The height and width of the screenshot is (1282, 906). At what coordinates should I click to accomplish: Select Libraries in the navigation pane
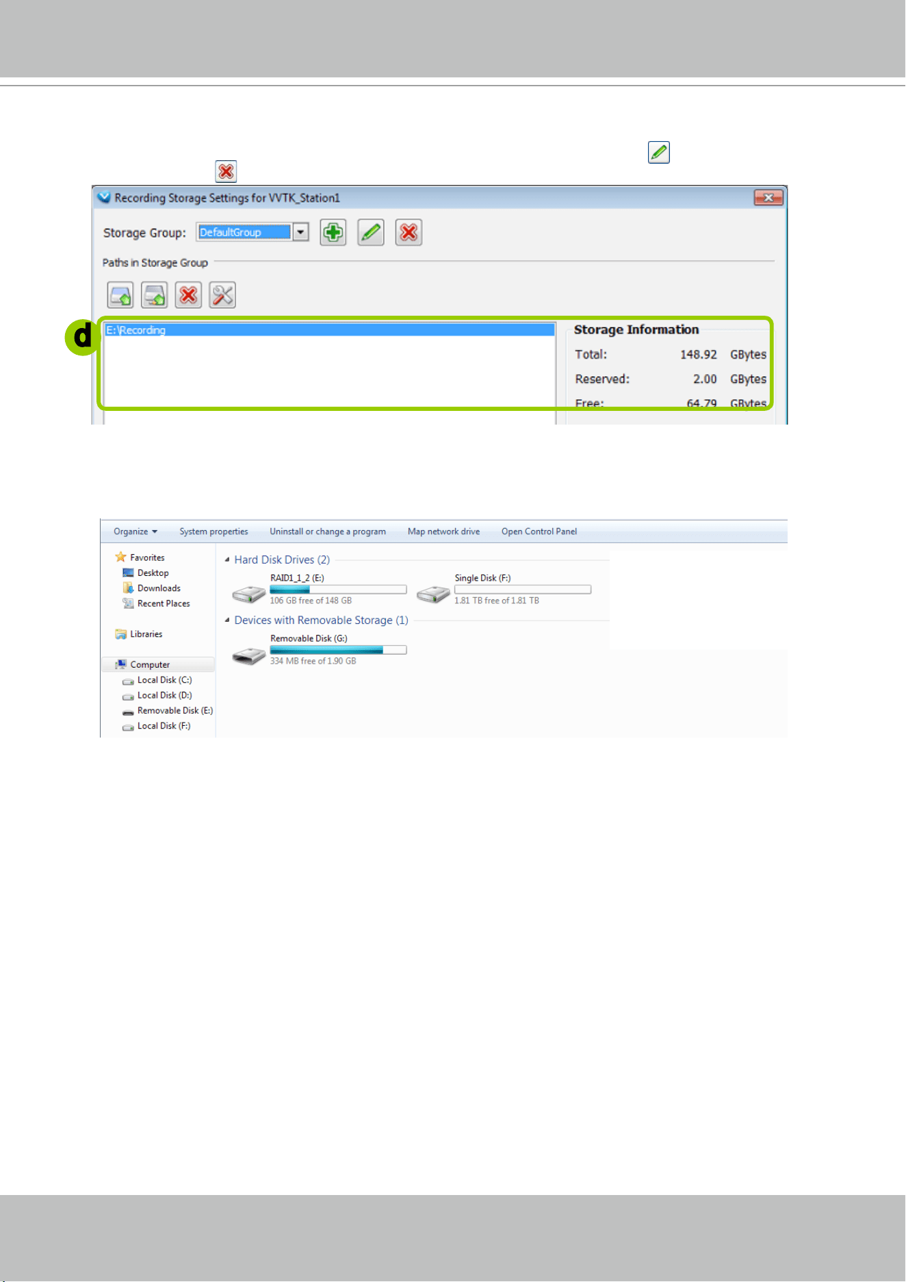pos(146,634)
